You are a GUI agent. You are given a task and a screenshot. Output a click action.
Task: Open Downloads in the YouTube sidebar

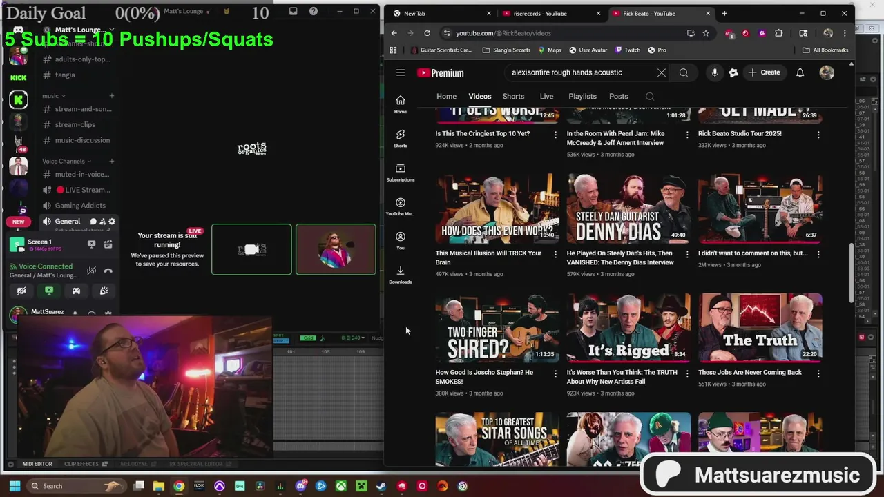point(400,274)
